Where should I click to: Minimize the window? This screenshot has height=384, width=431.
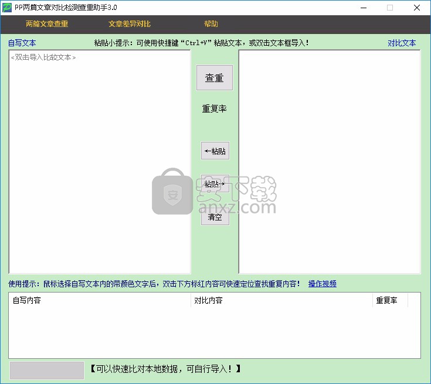click(x=364, y=8)
